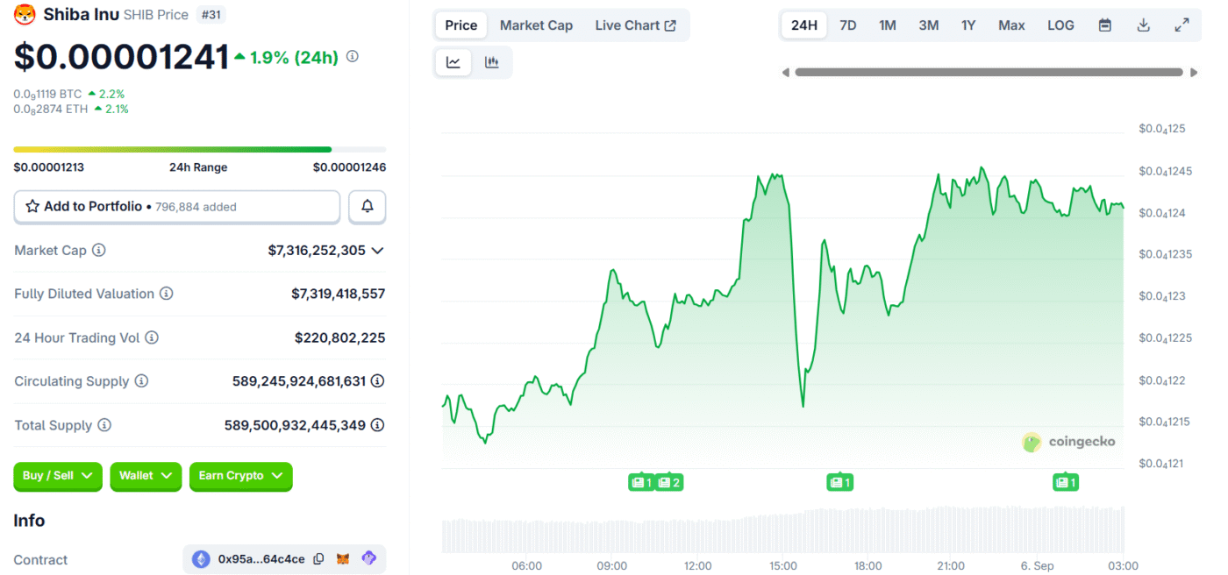Image resolution: width=1228 pixels, height=575 pixels.
Task: Expand the chart to fullscreen
Action: click(x=1182, y=25)
